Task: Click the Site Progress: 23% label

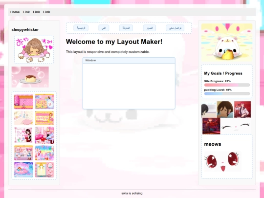Action: (218, 81)
